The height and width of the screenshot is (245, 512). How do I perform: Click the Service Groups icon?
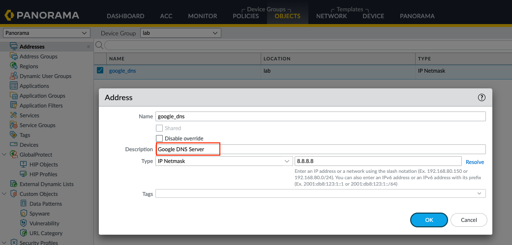(x=14, y=125)
